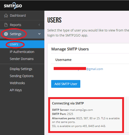Open IP Authentication settings
Screen dimensions: 129x135
(x=22, y=52)
